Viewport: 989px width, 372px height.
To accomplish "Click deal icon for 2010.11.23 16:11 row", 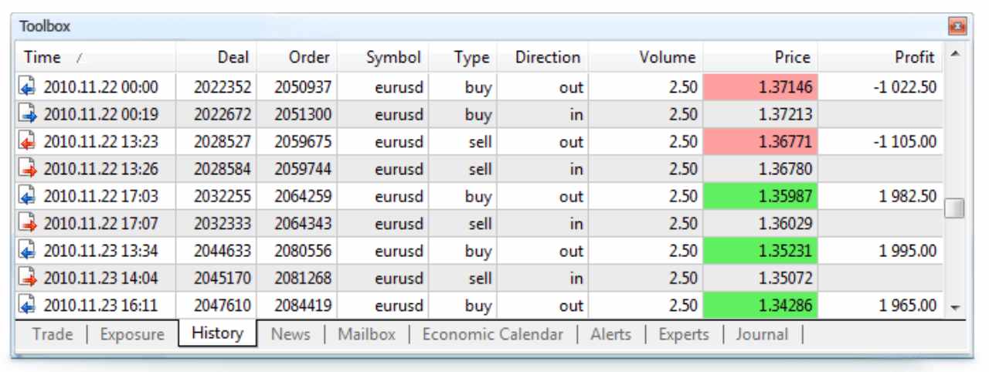I will click(x=25, y=306).
